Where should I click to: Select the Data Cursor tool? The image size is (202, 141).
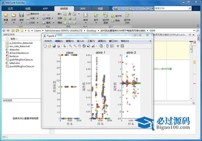point(88,46)
